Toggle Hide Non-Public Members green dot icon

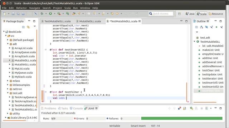point(216,27)
